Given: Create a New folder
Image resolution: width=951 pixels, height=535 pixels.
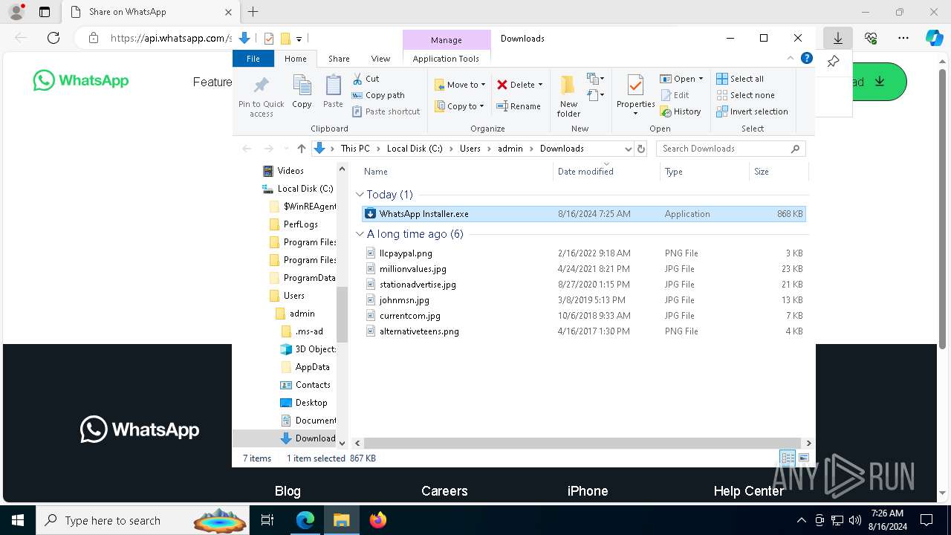Looking at the screenshot, I should tap(568, 95).
